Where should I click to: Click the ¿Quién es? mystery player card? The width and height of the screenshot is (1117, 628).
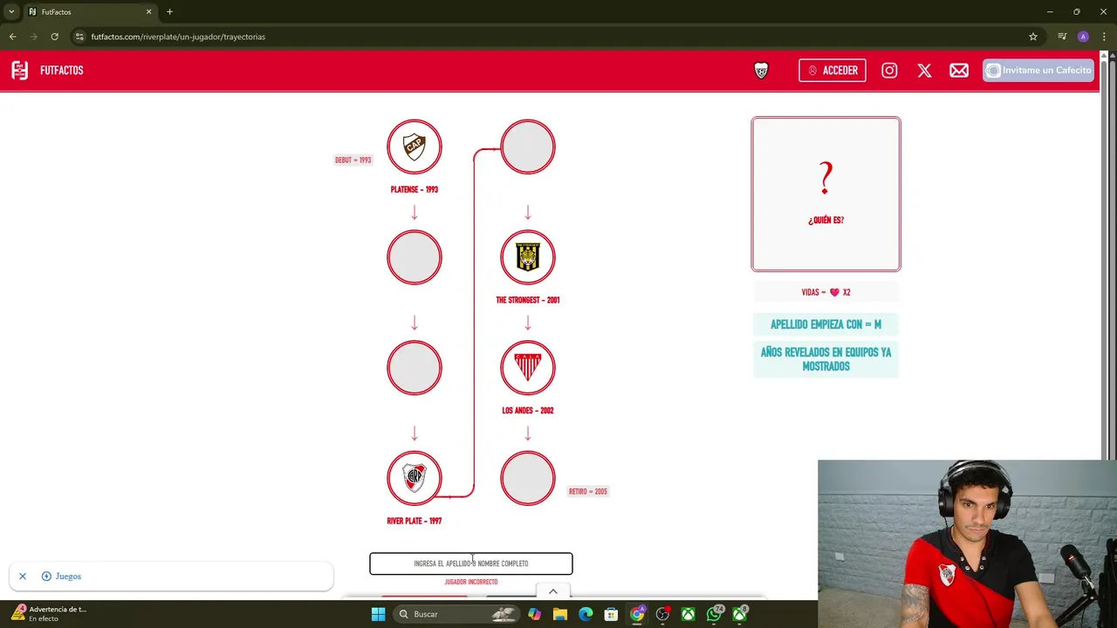pyautogui.click(x=826, y=195)
